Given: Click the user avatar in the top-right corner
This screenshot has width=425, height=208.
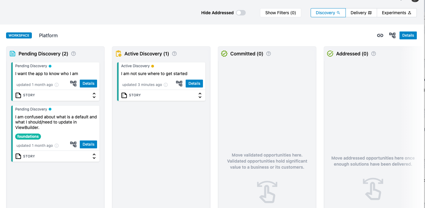Looking at the screenshot, I should pyautogui.click(x=415, y=1).
